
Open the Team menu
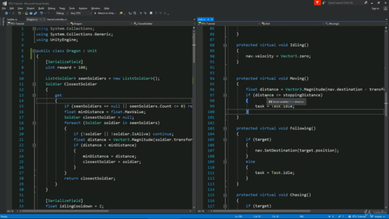pos(62,9)
